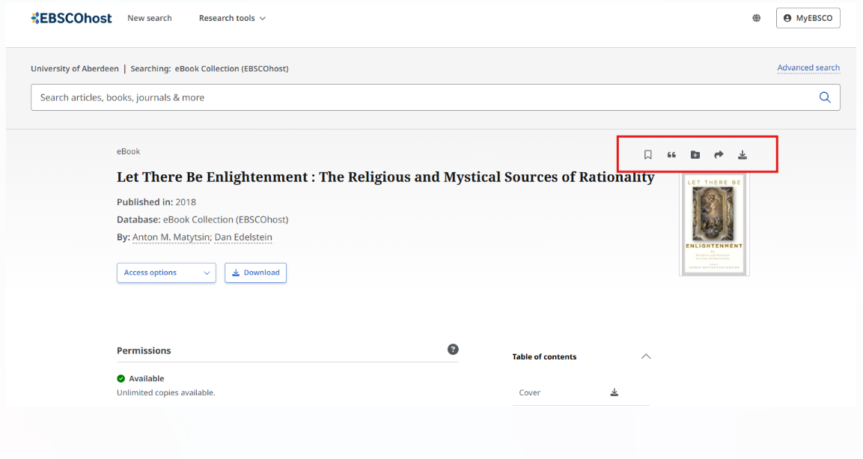The height and width of the screenshot is (459, 863).
Task: Open the book cover thumbnail
Action: [x=714, y=225]
